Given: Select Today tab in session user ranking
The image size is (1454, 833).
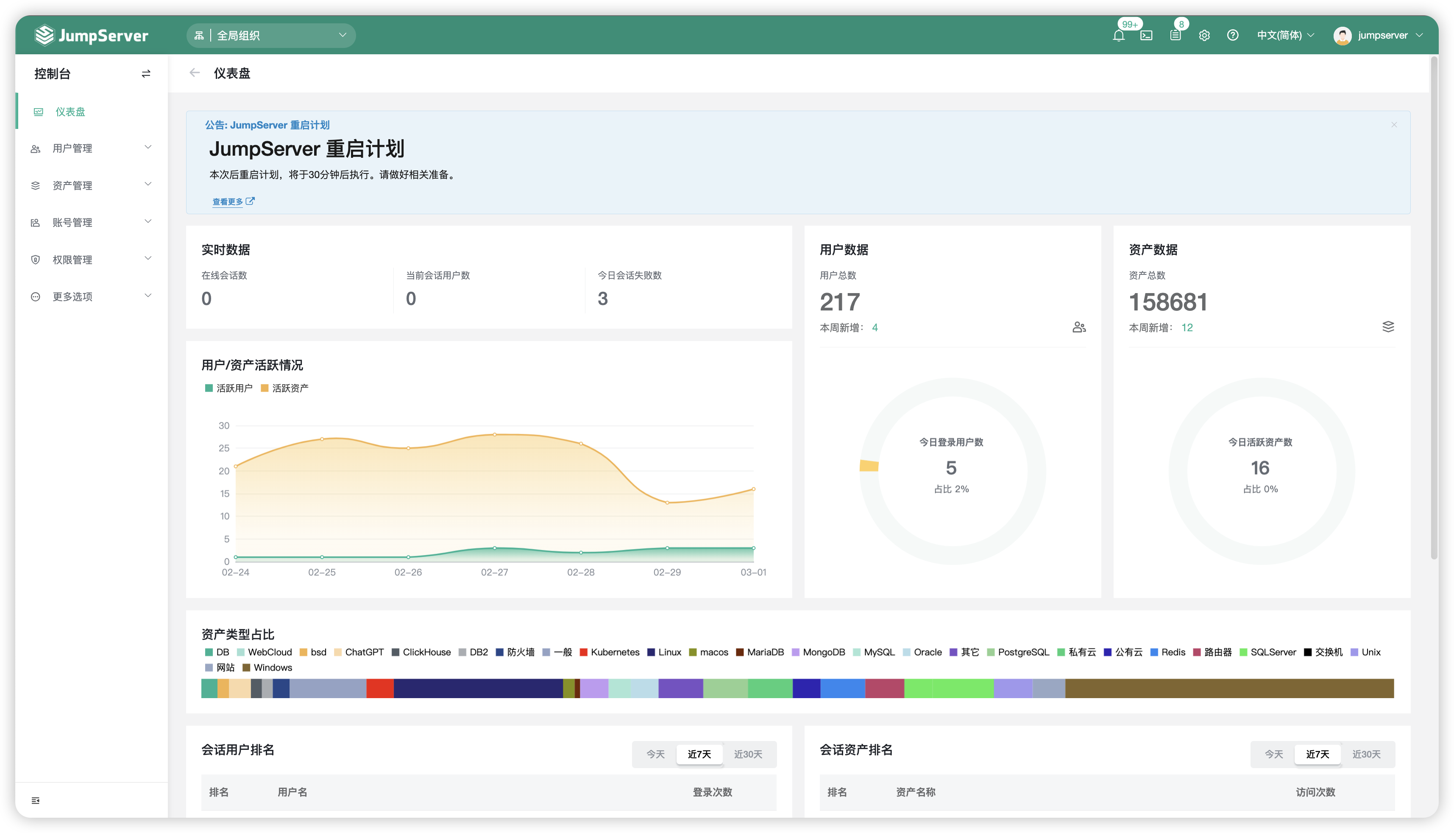Looking at the screenshot, I should (x=655, y=754).
